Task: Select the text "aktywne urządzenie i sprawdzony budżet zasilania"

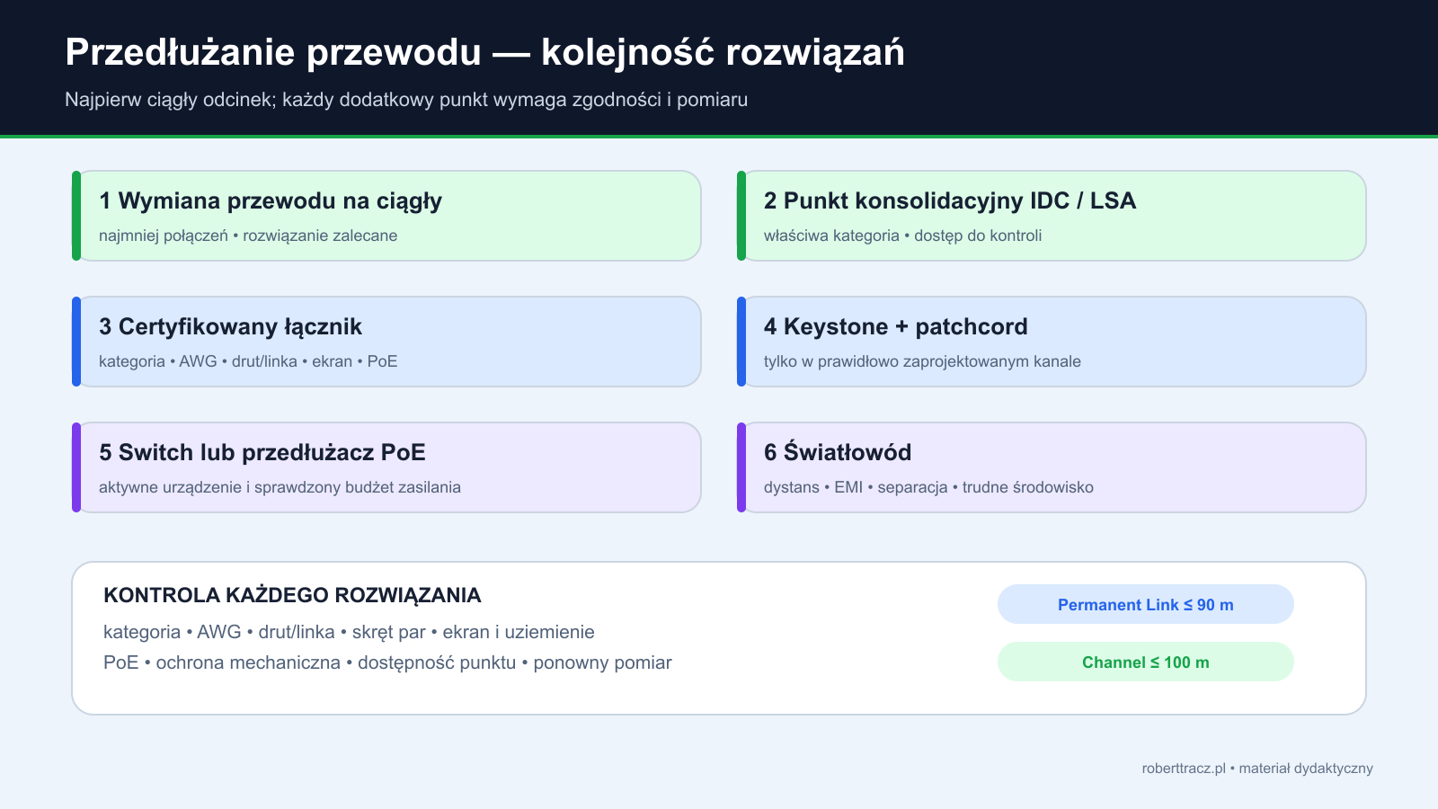Action: pos(280,487)
